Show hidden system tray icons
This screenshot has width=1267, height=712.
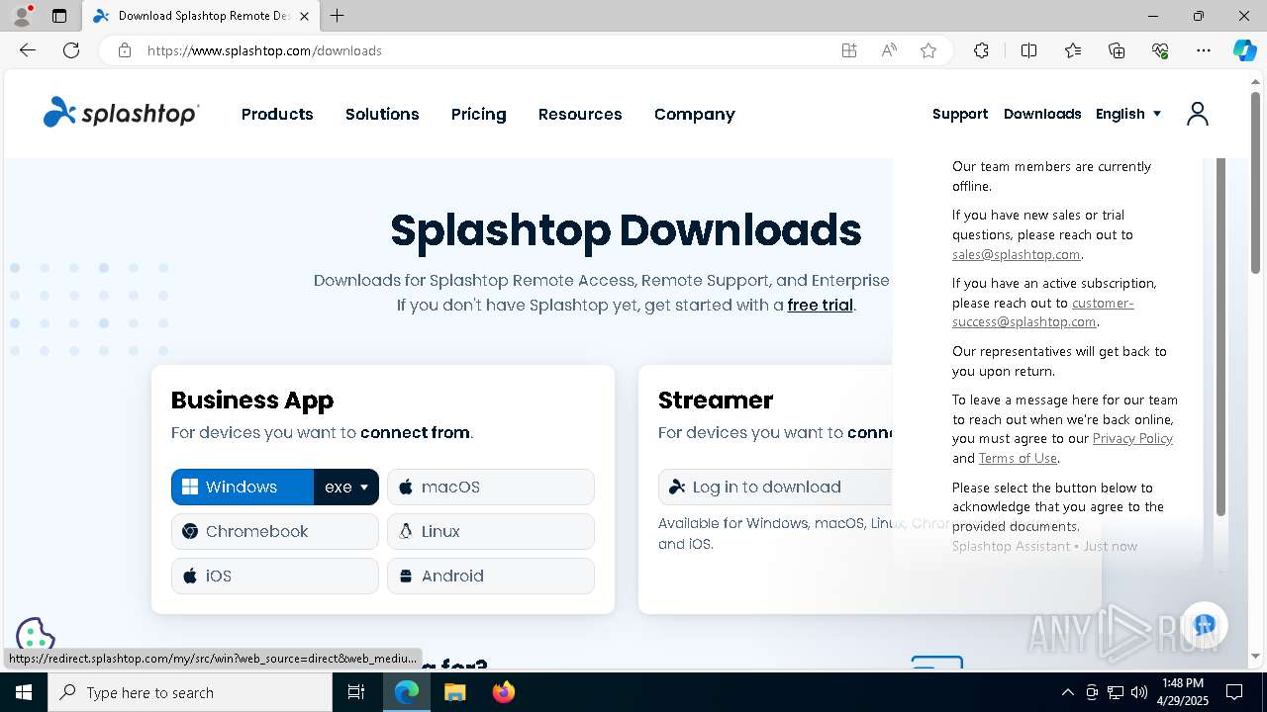point(1067,692)
